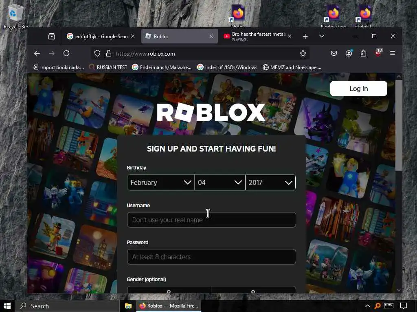Viewport: 417px width, 312px height.
Task: Click the Log In button
Action: coord(358,89)
